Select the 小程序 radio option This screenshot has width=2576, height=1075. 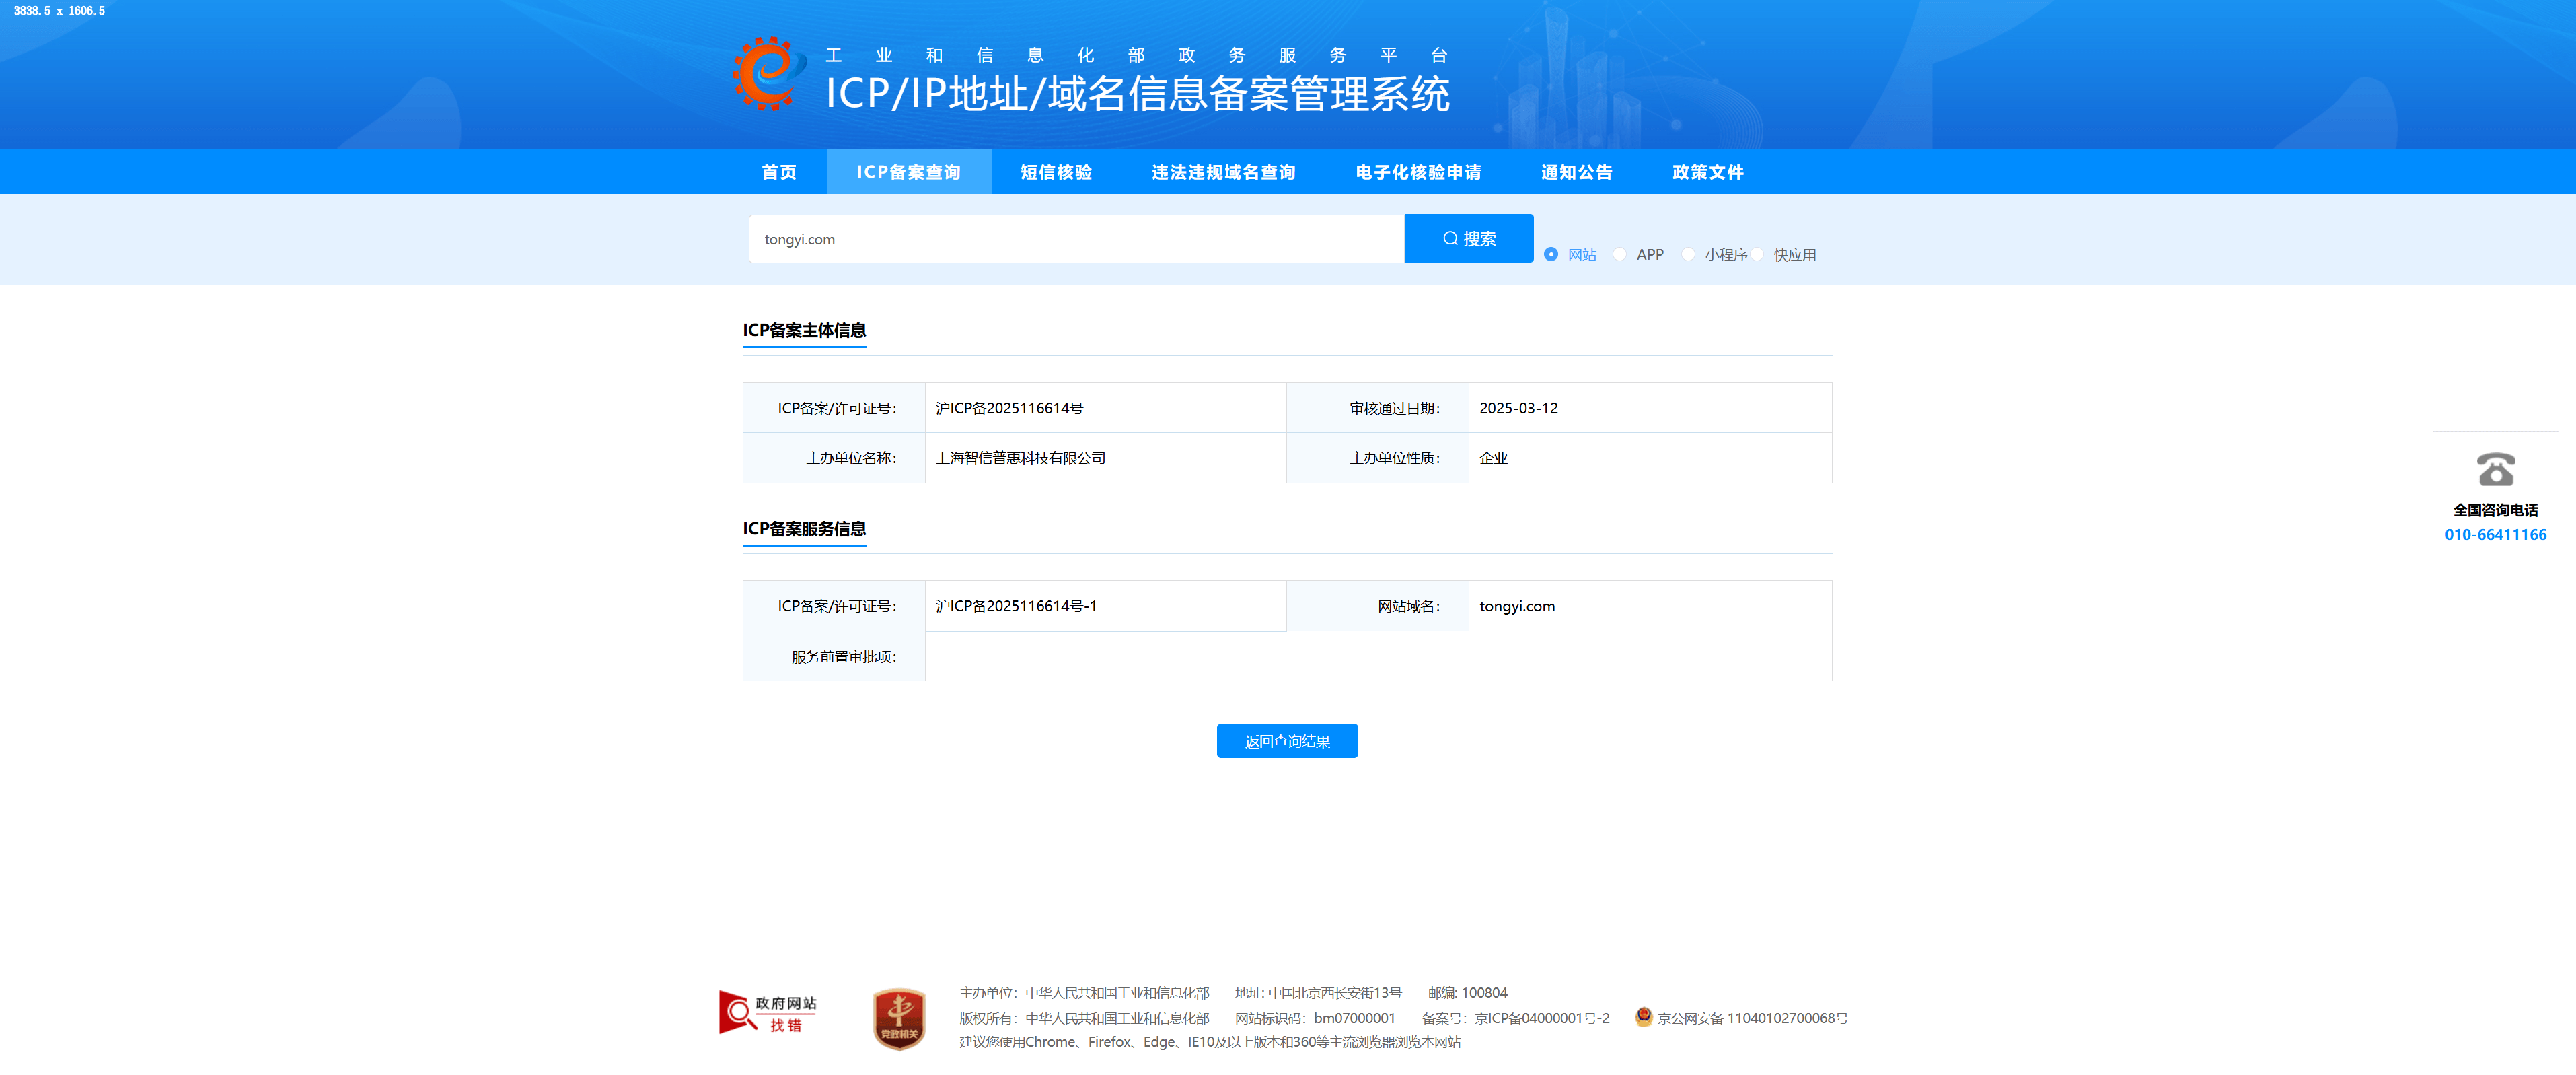pos(1688,254)
